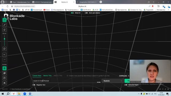Open the Пространство bookmark
Image resolution: width=171 pixels, height=96 pixels.
coord(121,10)
